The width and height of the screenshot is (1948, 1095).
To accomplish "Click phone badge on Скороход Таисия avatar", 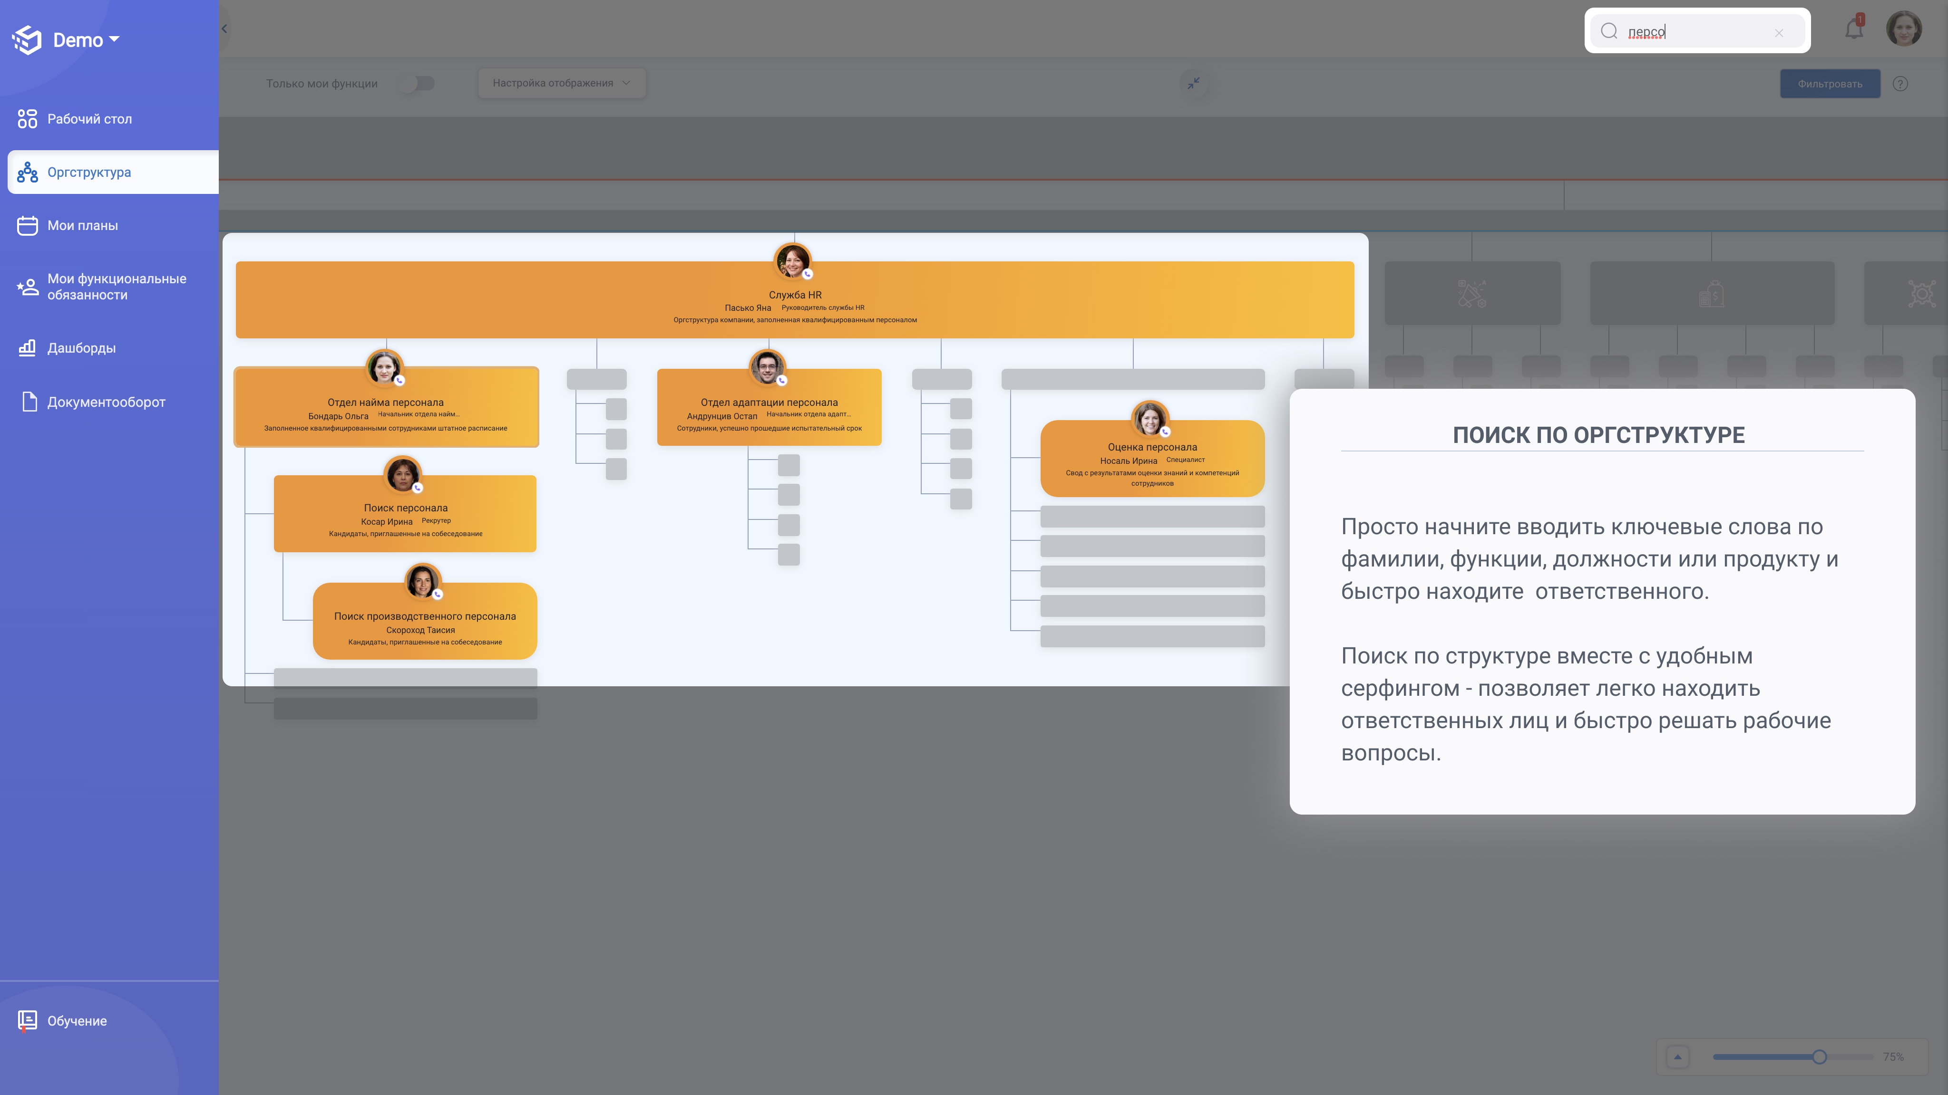I will click(x=437, y=594).
